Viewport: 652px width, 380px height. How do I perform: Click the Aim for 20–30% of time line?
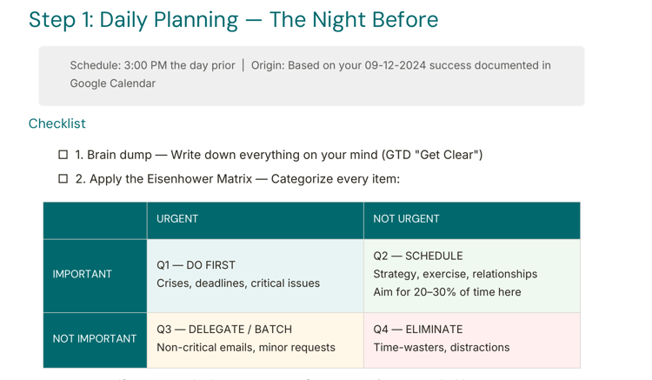pos(447,292)
